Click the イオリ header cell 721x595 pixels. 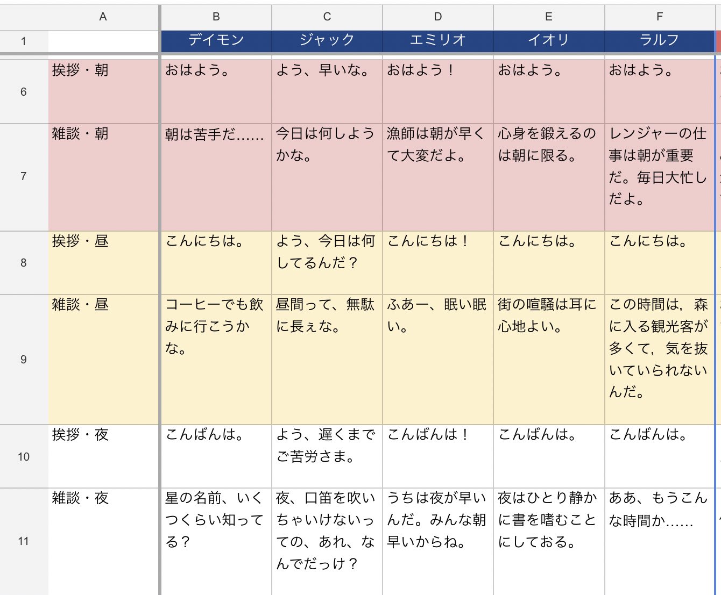point(549,41)
